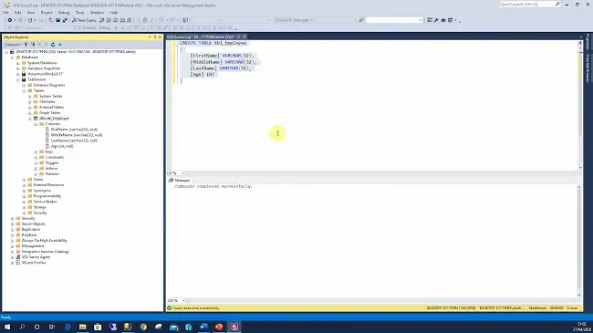This screenshot has height=333, width=593.
Task: Click inside the Quick Launch search field
Action: coord(526,5)
